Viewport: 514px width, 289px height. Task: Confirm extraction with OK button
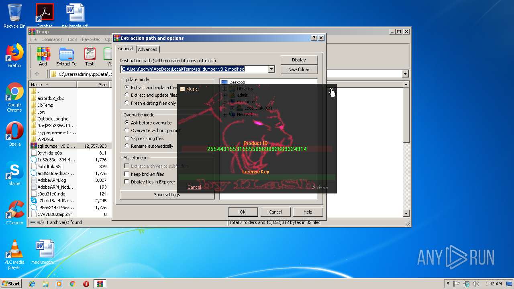coord(243,212)
